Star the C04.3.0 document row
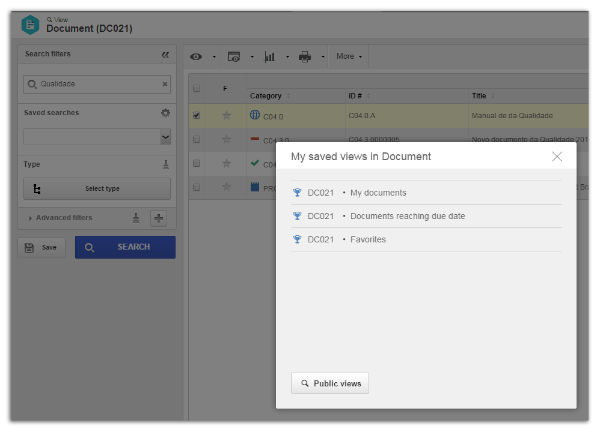600x432 pixels. 227,139
